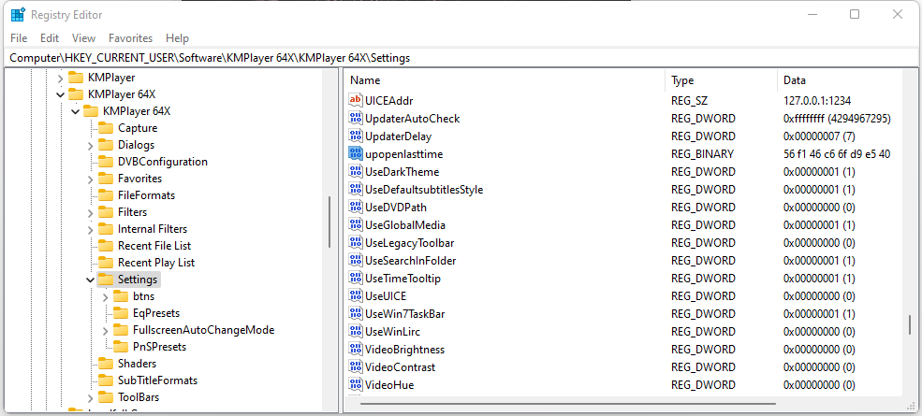This screenshot has height=416, width=922.
Task: Click the REG_SZ type cell
Action: click(690, 100)
